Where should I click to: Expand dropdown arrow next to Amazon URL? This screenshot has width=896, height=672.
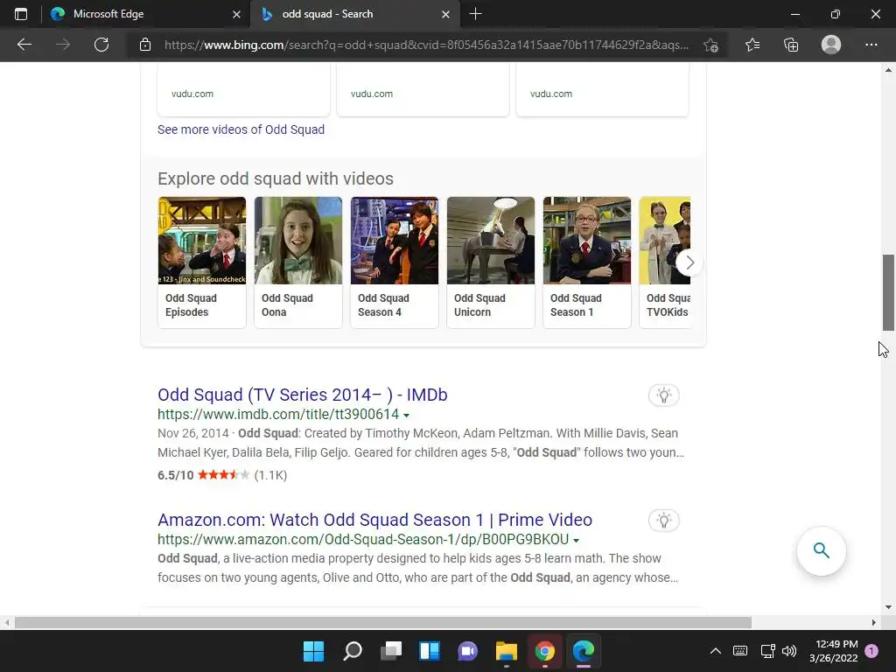pos(576,541)
